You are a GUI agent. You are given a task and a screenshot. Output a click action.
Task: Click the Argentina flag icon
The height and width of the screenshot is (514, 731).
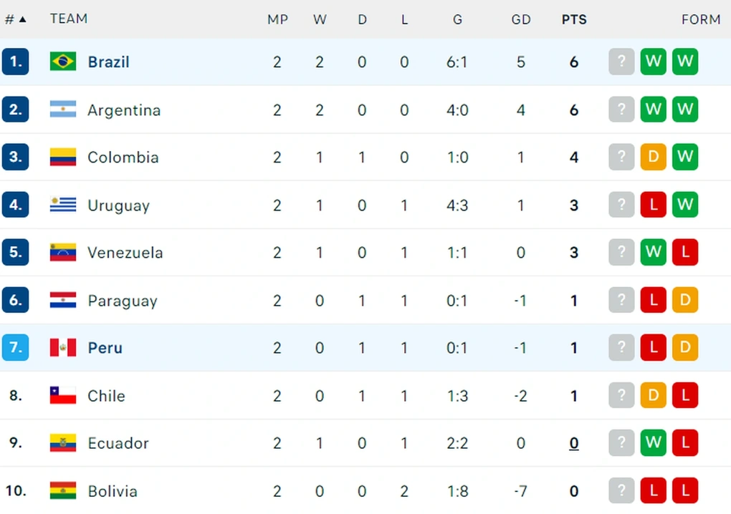[63, 110]
